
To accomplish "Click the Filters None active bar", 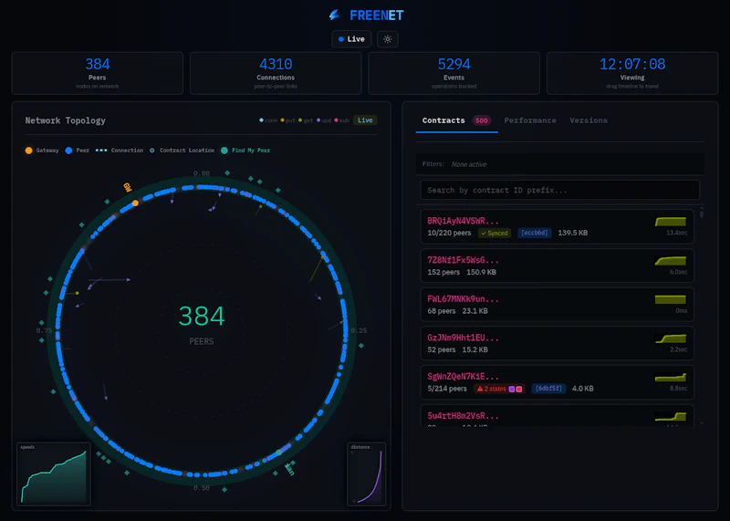I will pyautogui.click(x=559, y=164).
